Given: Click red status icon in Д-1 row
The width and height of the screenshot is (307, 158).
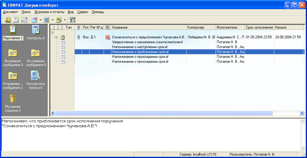Looking at the screenshot, I should coord(108,37).
